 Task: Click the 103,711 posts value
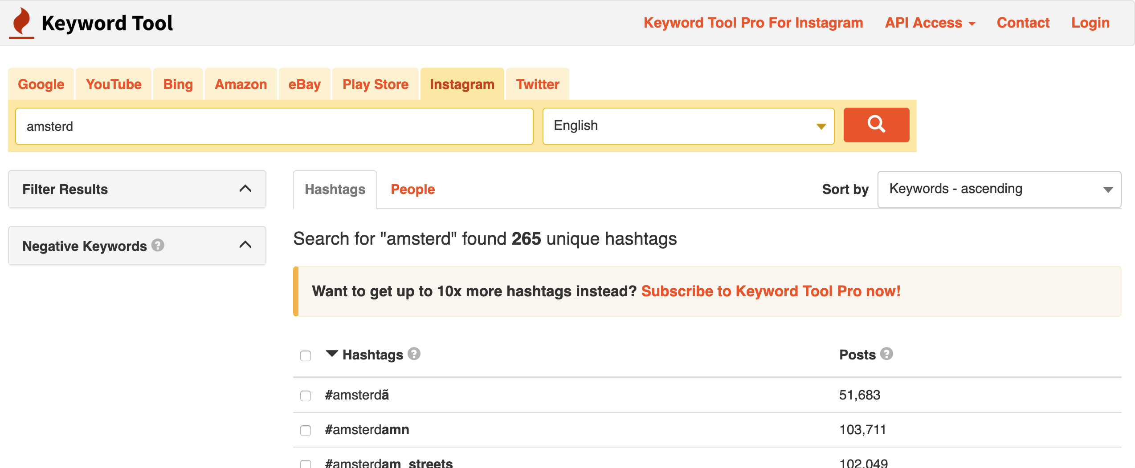click(x=863, y=430)
